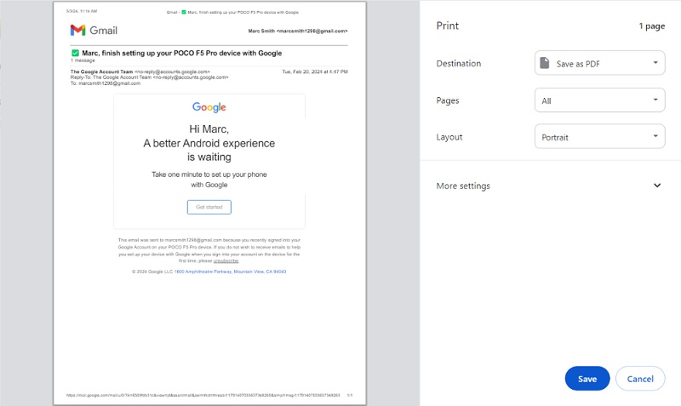Click the green checkmark icon beside the email subject
Image resolution: width=681 pixels, height=406 pixels.
75,53
